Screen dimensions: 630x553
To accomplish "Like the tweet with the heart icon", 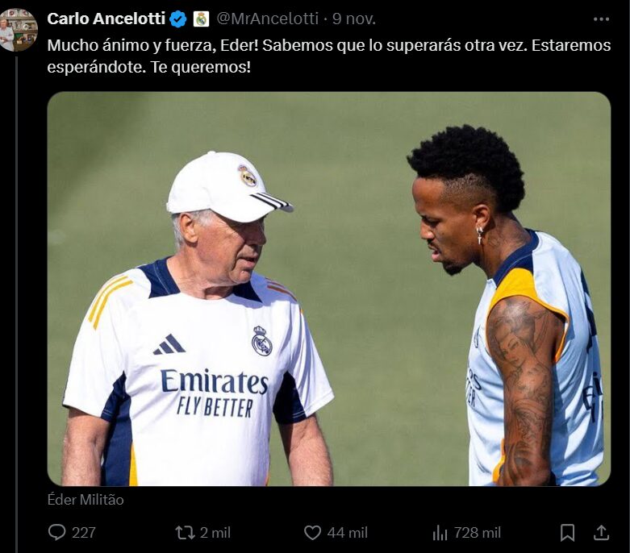I will (312, 533).
